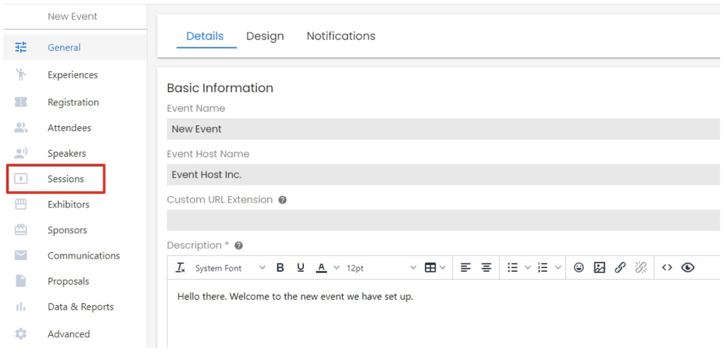Click the Communications envelope icon
Viewport: 724px width, 352px height.
21,255
